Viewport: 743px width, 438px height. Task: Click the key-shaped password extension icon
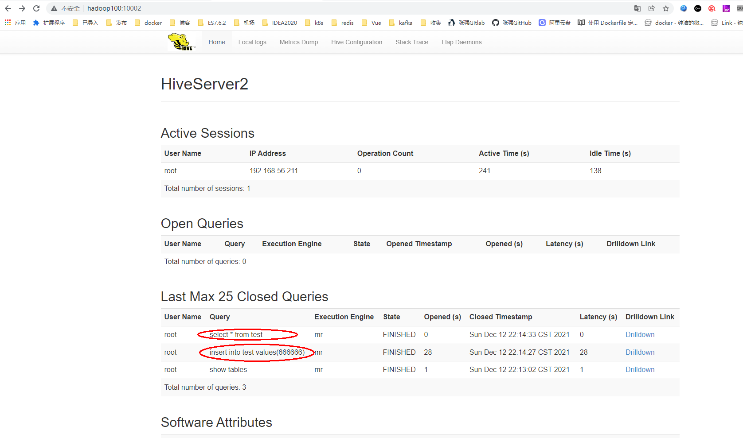697,8
